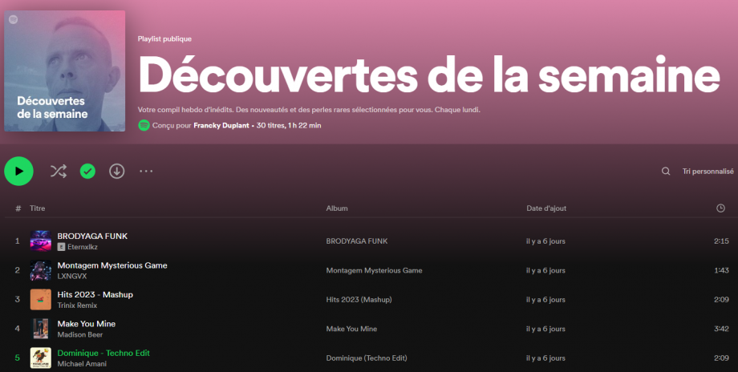
Task: Sort by the 'Date d'ajout' column header
Action: (546, 208)
